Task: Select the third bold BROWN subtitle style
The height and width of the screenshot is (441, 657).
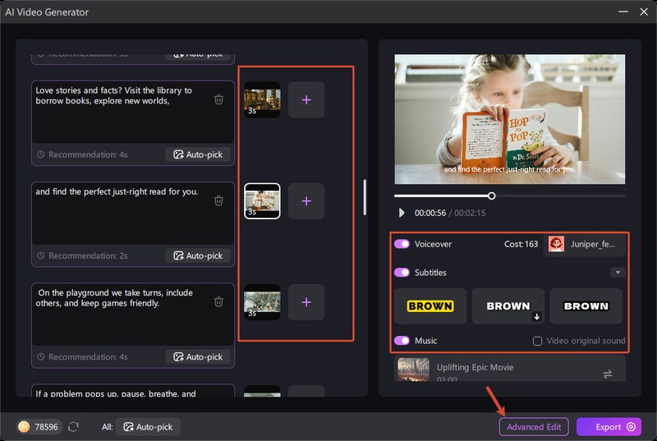Action: click(586, 306)
